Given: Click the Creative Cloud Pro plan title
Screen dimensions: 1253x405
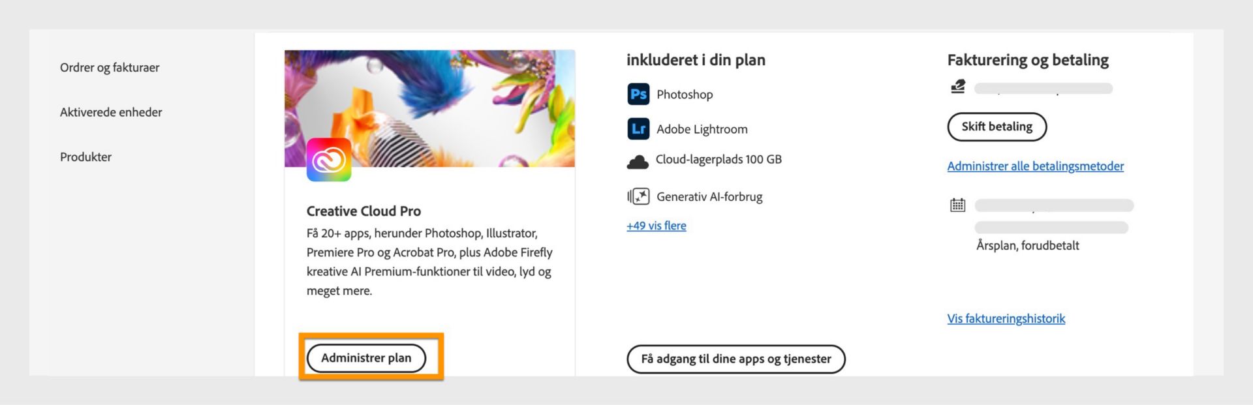Looking at the screenshot, I should pos(364,211).
